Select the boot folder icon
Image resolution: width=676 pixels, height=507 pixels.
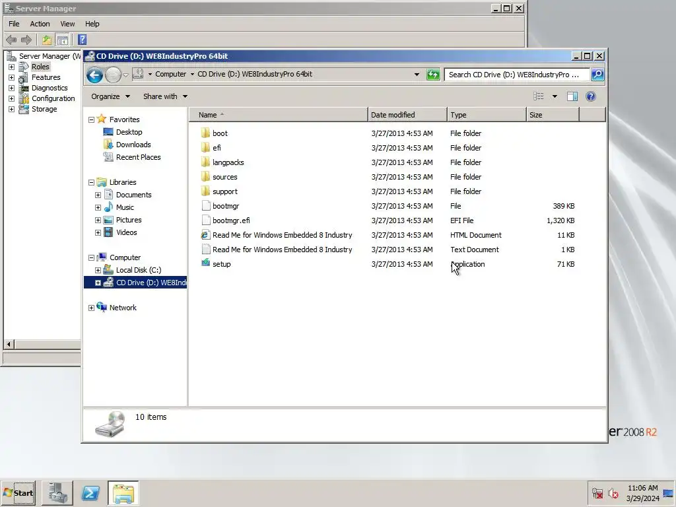[x=206, y=133]
